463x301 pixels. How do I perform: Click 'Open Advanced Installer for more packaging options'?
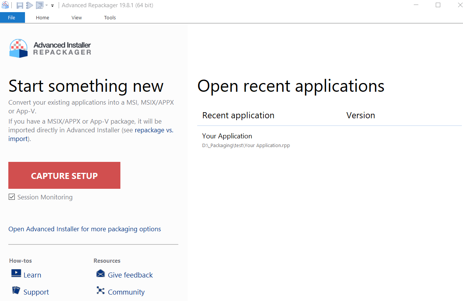pos(84,229)
